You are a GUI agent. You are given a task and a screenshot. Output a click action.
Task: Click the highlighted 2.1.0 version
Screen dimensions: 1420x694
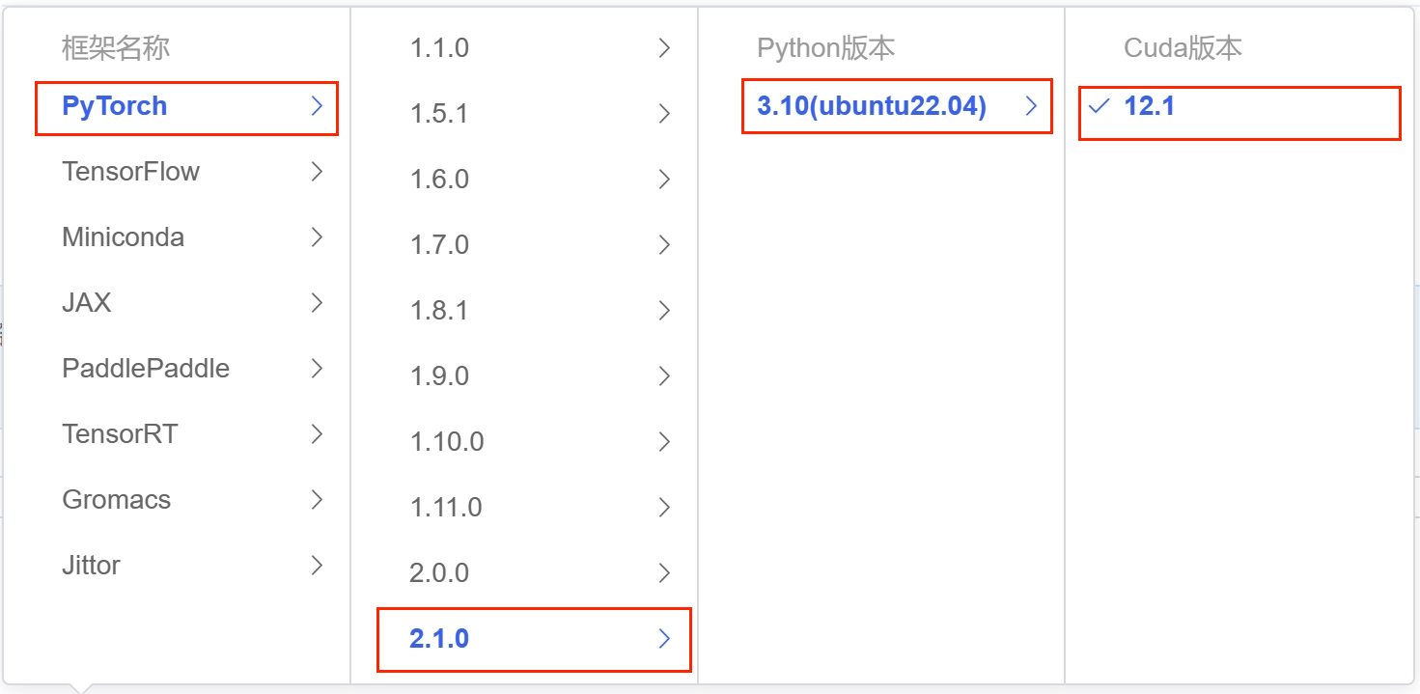(x=439, y=639)
